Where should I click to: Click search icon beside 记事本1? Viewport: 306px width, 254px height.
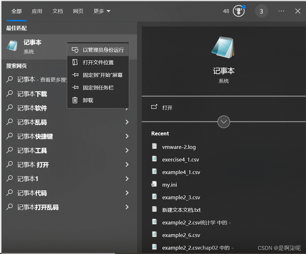[9, 178]
